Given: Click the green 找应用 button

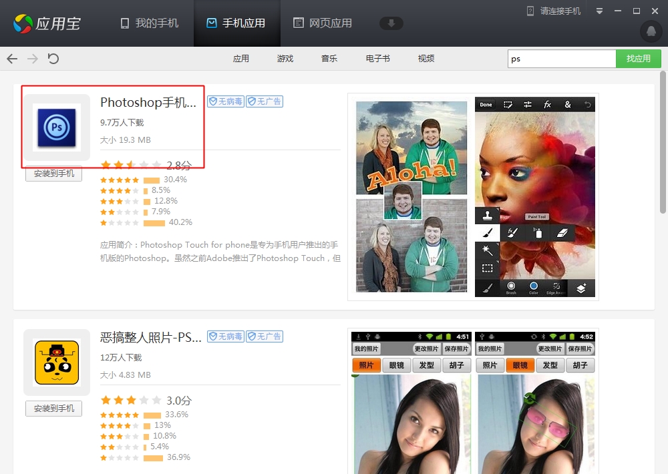Looking at the screenshot, I should tap(638, 59).
